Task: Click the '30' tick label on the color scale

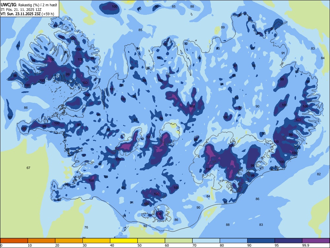Action: tap(84, 245)
